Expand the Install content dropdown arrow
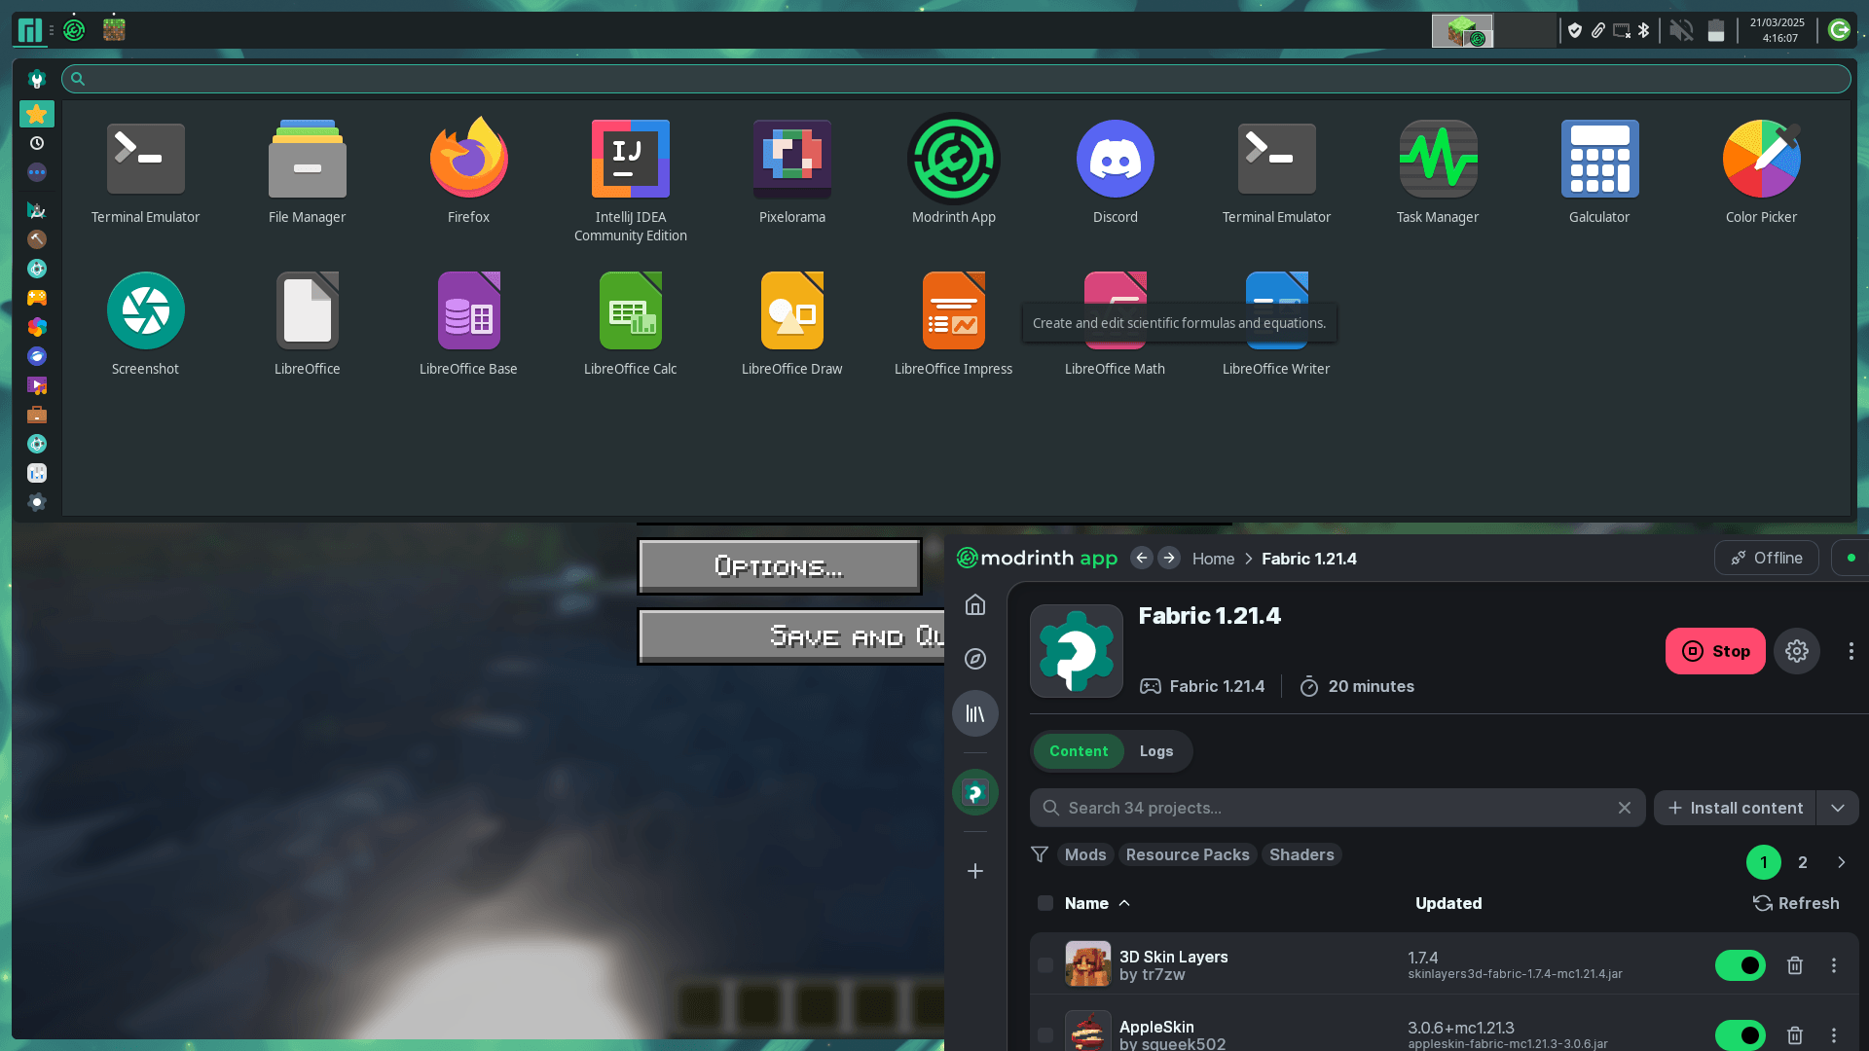 point(1837,808)
